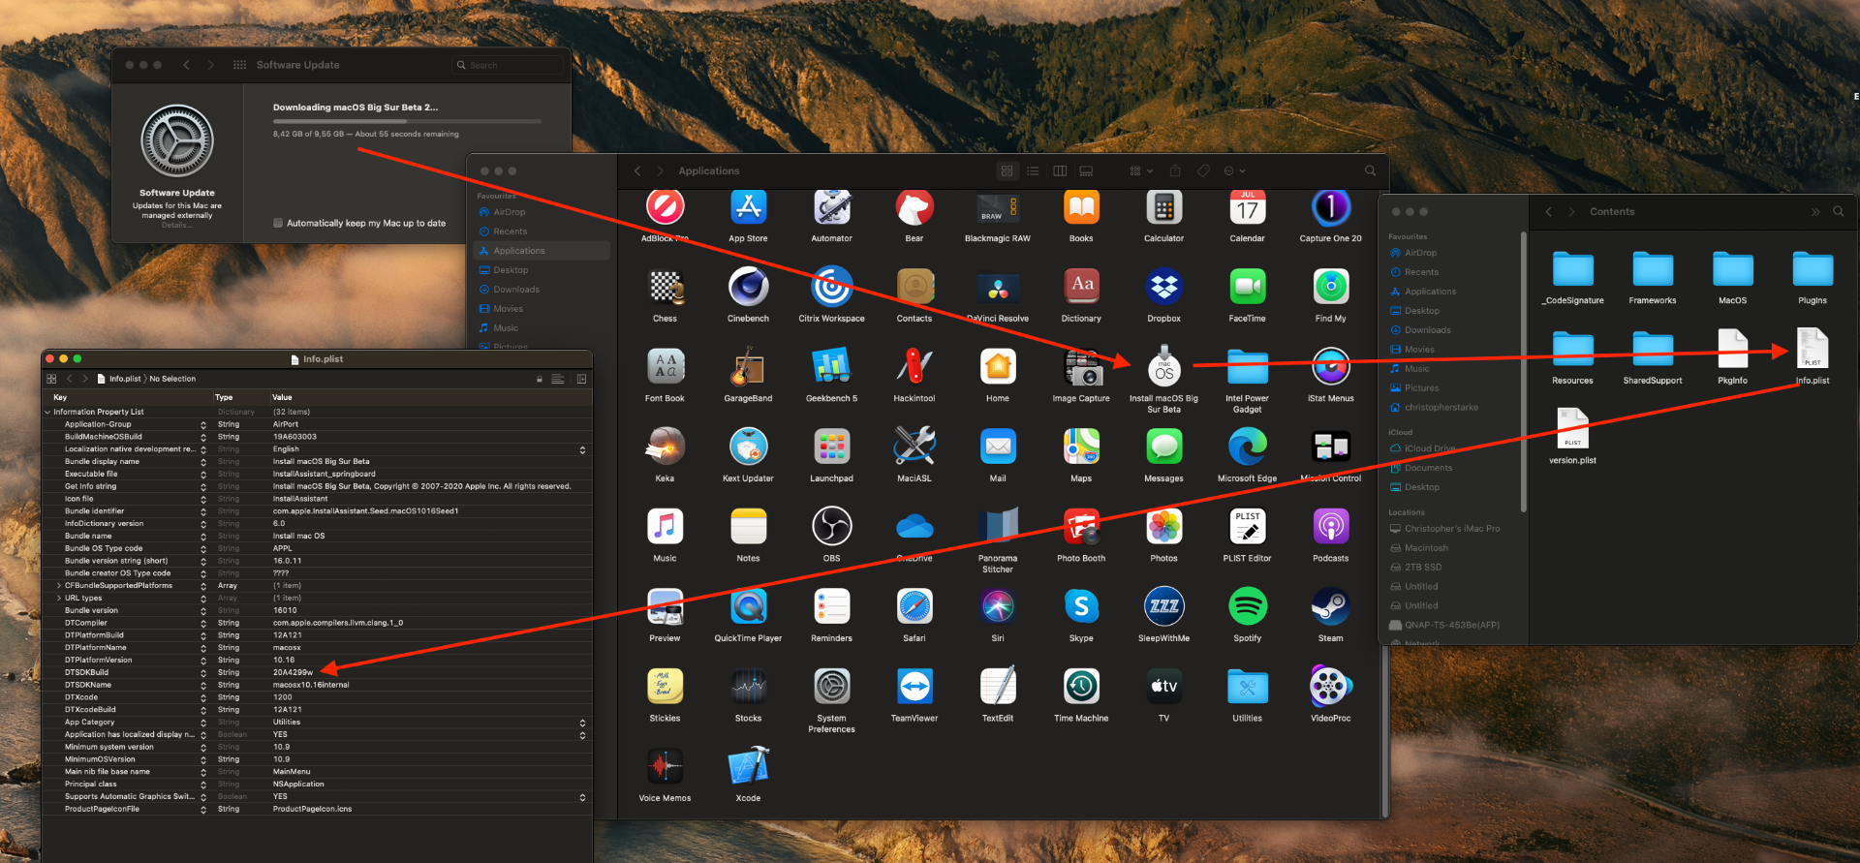Select Recents in the Applications window sidebar
This screenshot has width=1860, height=863.
click(x=542, y=231)
